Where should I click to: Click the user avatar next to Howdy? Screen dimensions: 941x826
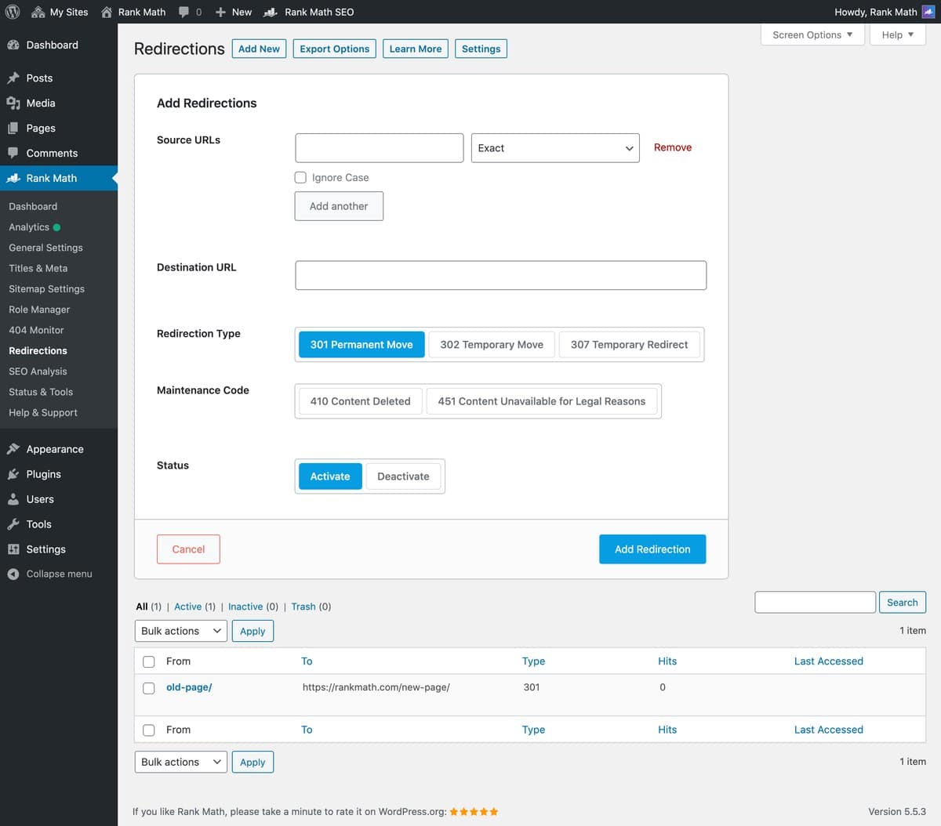point(928,12)
